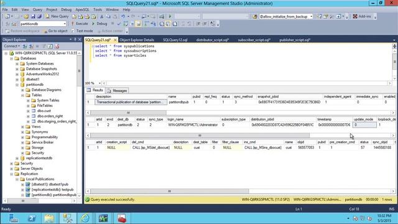This screenshot has height=224, width=398.
Task: Open the File menu
Action: (x=5, y=10)
